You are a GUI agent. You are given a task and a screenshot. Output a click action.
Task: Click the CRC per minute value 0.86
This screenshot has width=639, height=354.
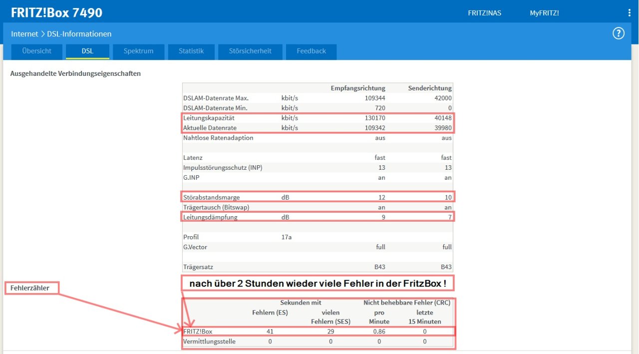(379, 332)
